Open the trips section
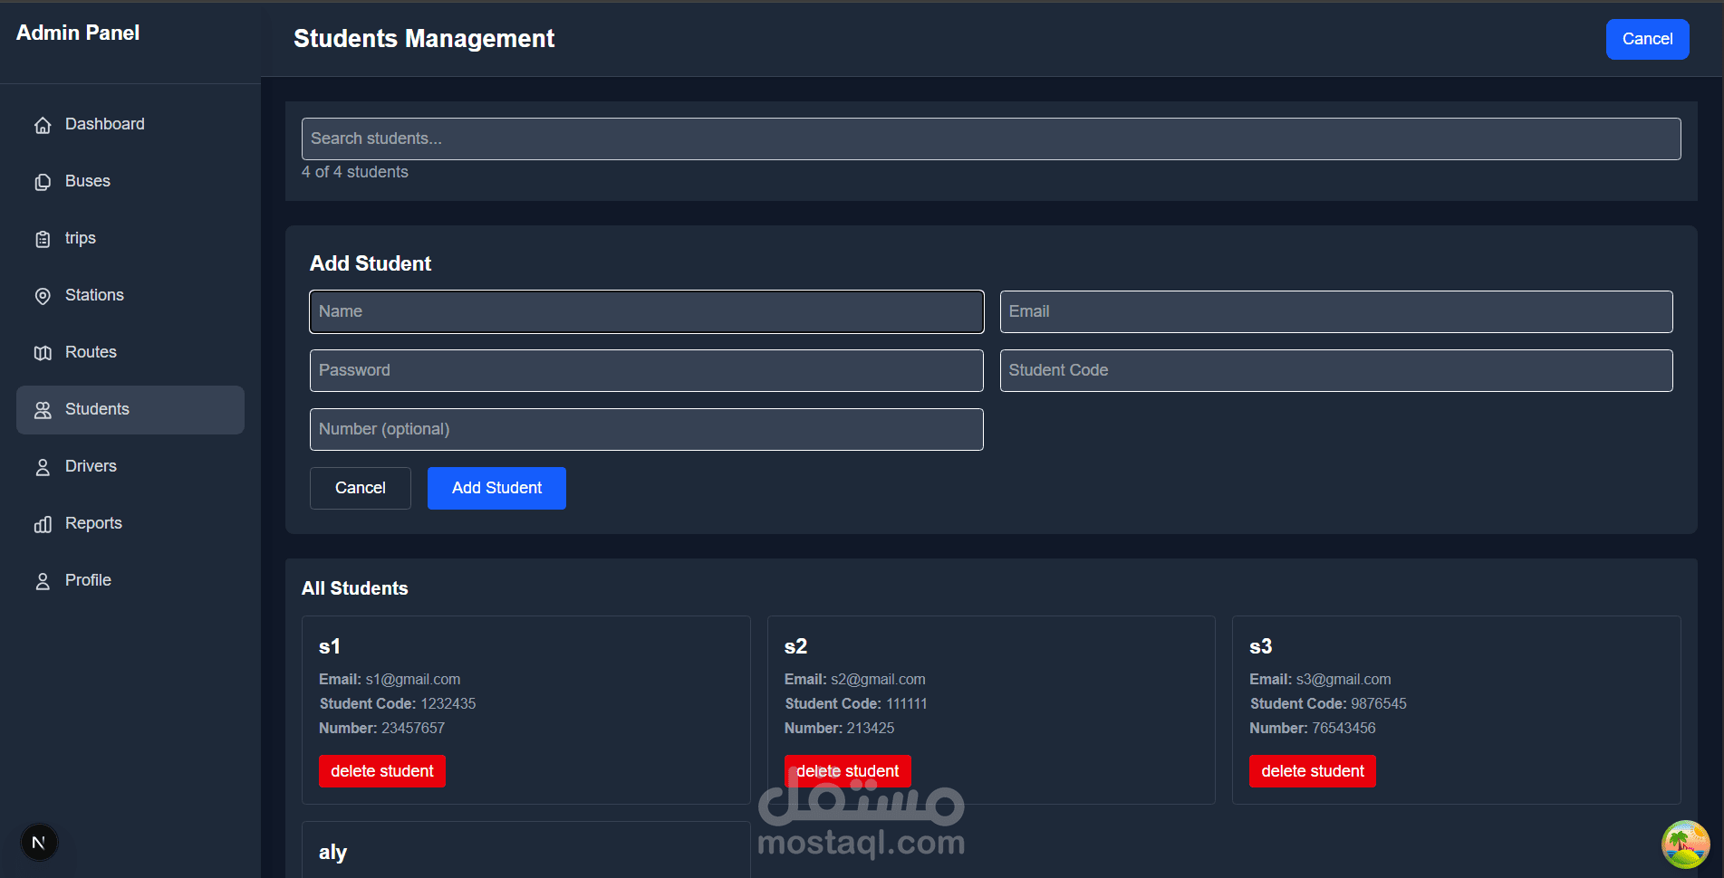Viewport: 1724px width, 878px height. coord(130,238)
